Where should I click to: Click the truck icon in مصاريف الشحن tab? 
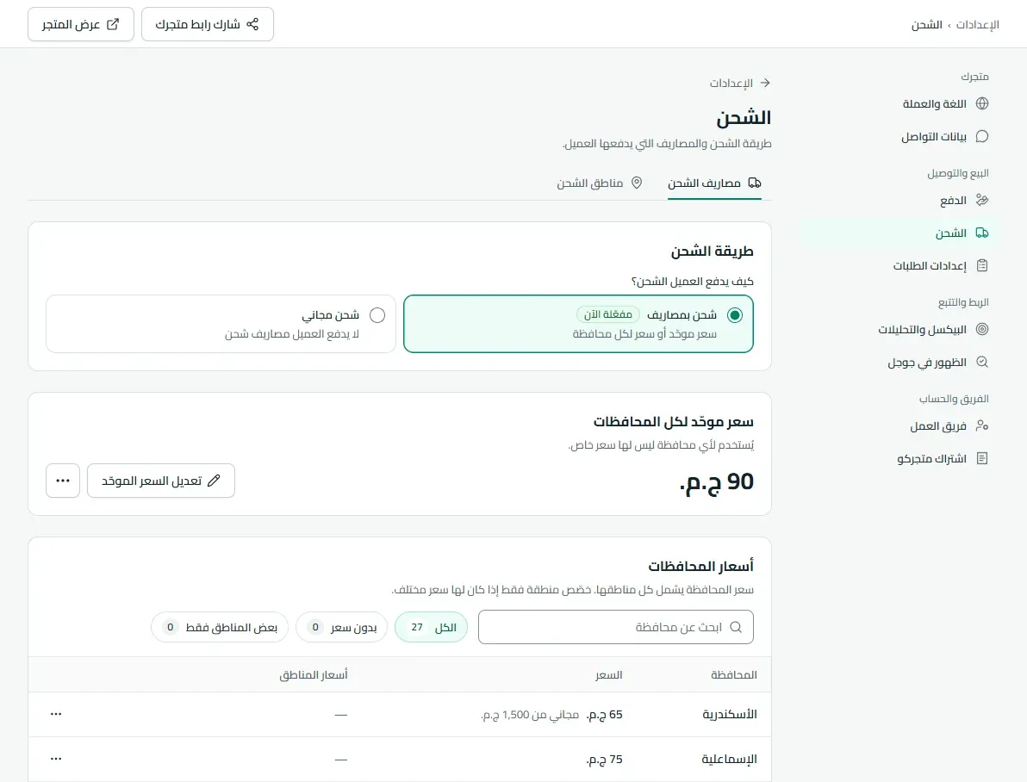click(x=755, y=183)
